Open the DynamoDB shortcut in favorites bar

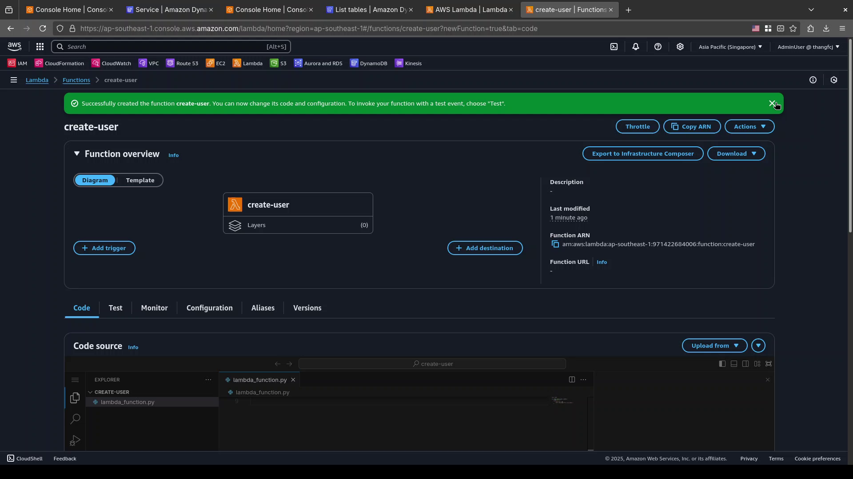(369, 63)
